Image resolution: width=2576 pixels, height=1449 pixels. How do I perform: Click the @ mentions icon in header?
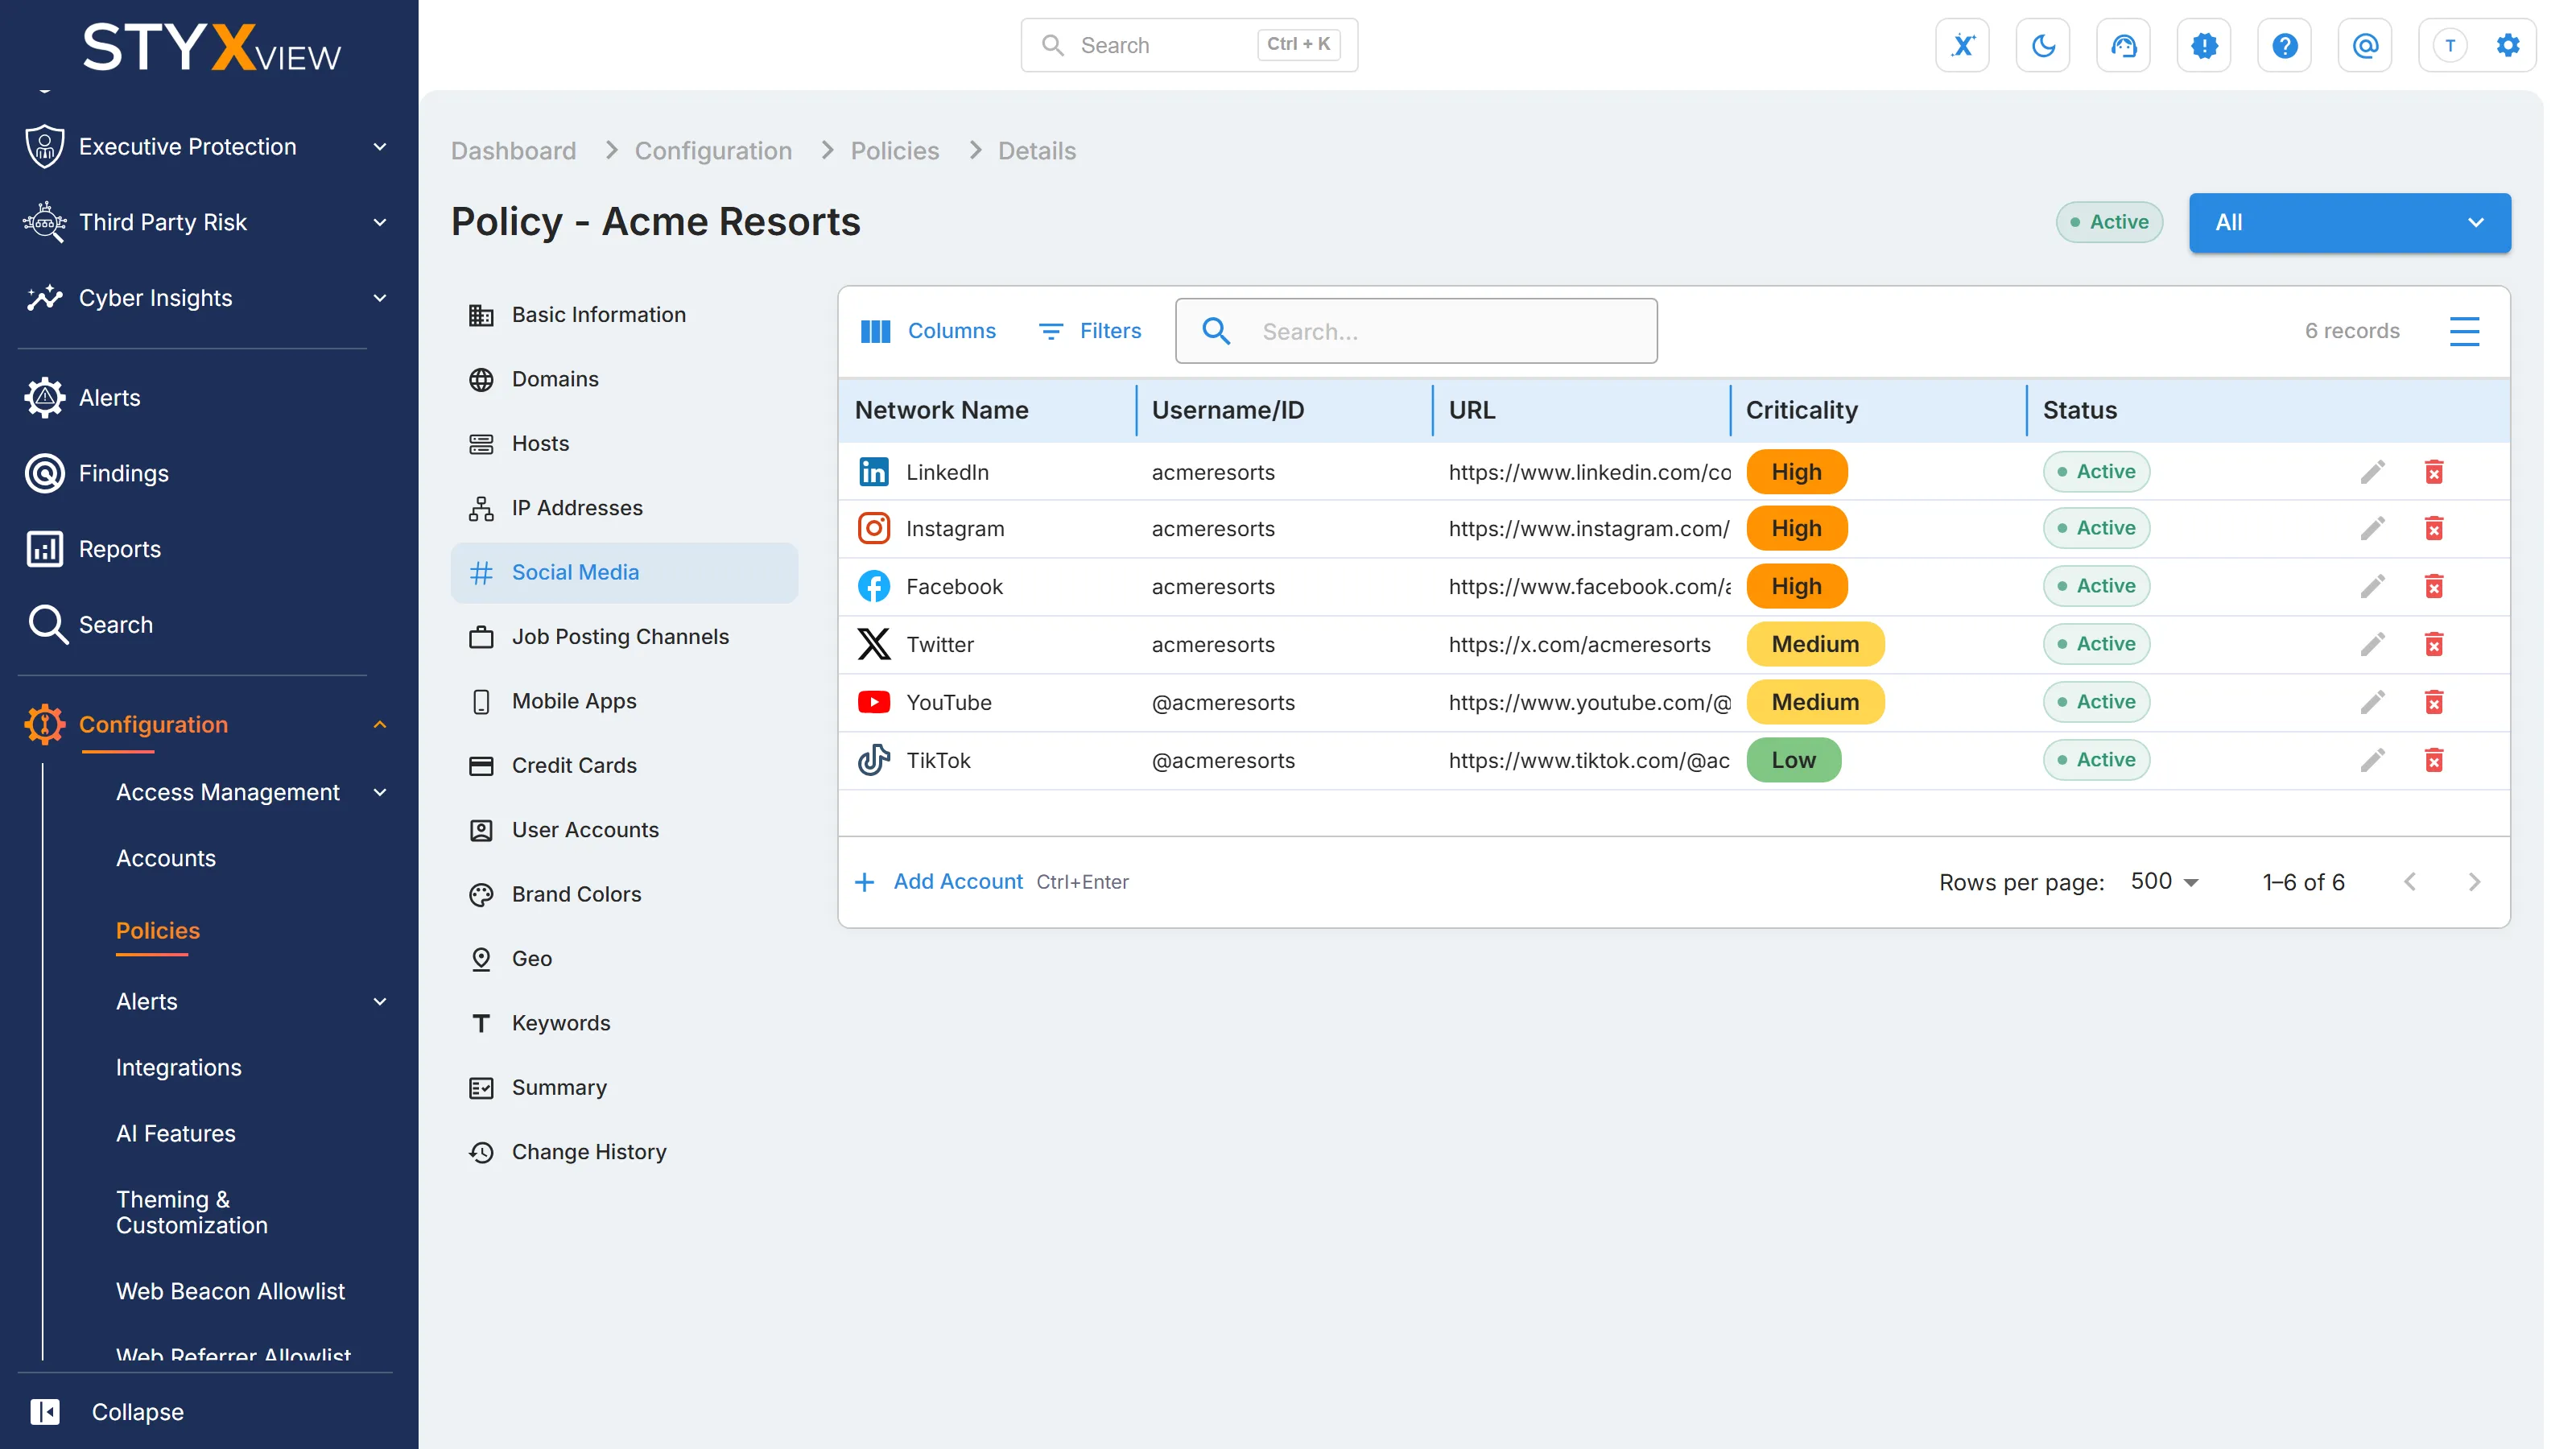pyautogui.click(x=2365, y=45)
